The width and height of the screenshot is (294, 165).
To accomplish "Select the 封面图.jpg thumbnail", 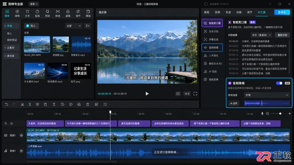I will [x=61, y=44].
